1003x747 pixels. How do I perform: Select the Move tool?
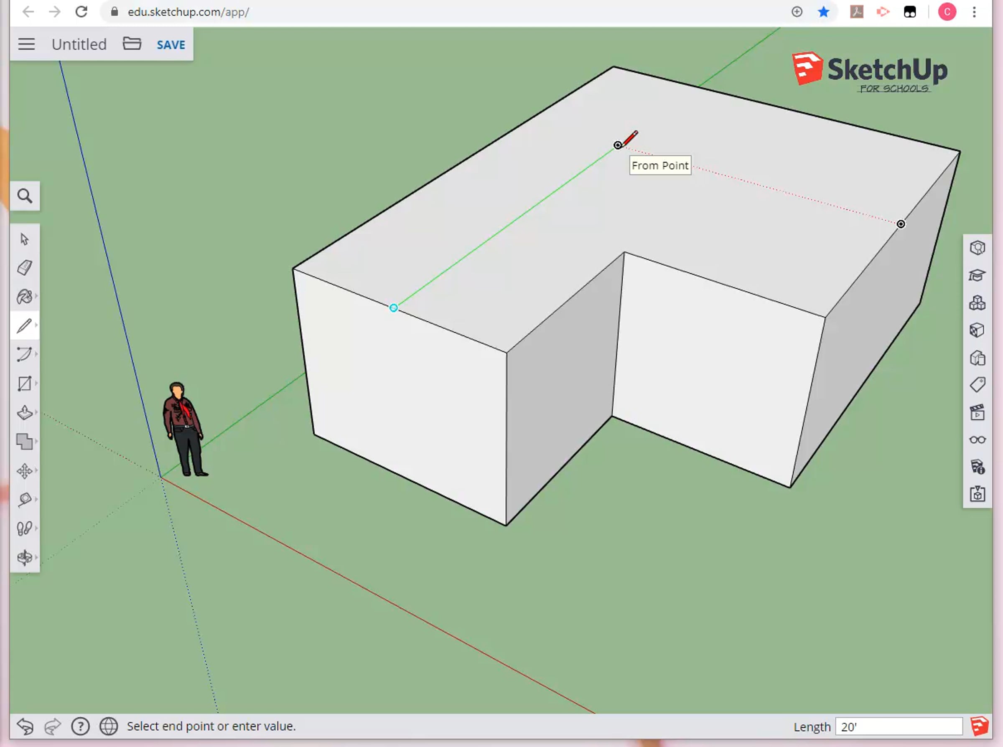point(24,471)
